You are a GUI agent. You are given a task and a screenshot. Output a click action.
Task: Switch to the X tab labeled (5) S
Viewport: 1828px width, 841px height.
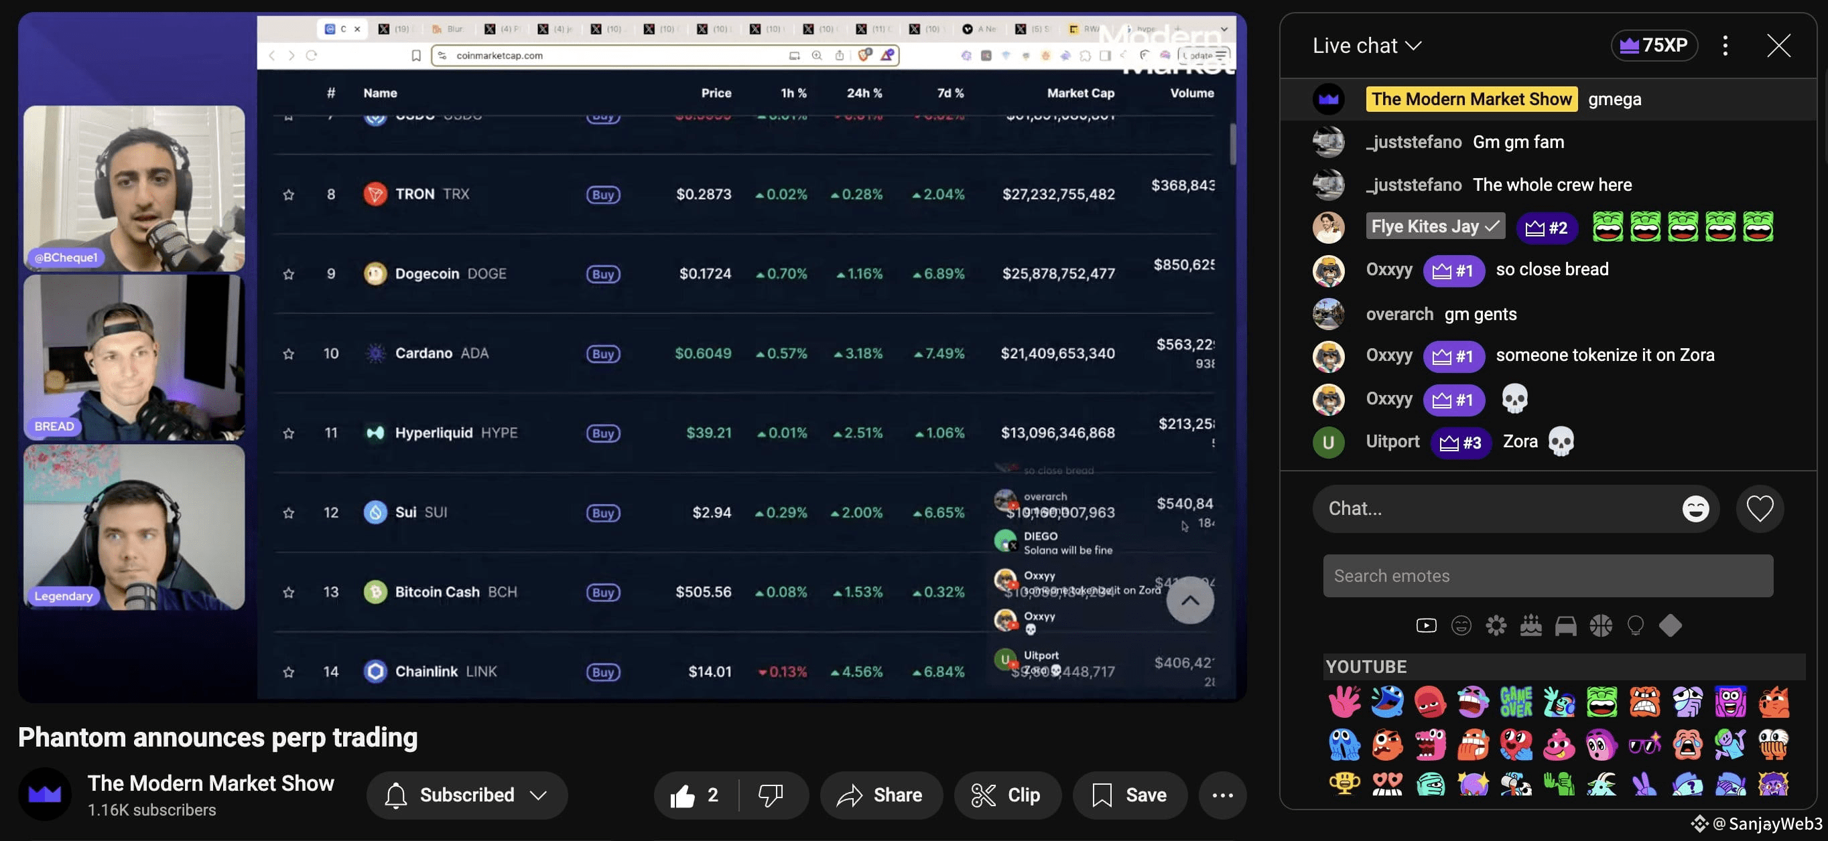[1033, 29]
